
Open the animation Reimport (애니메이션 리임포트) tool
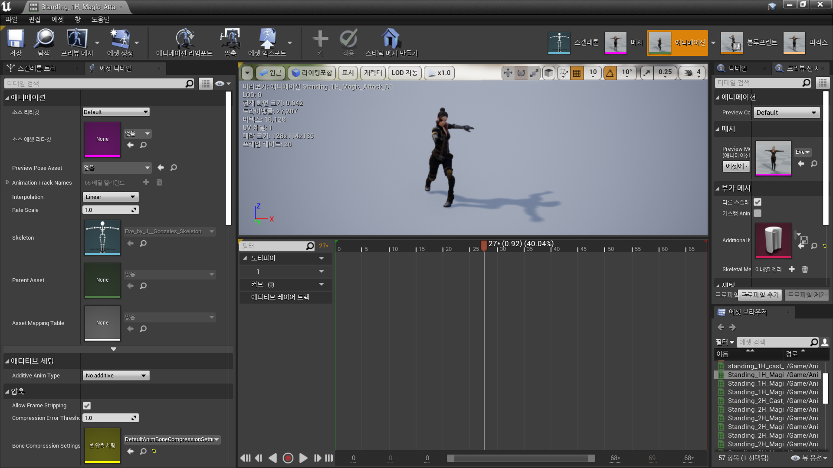[184, 39]
